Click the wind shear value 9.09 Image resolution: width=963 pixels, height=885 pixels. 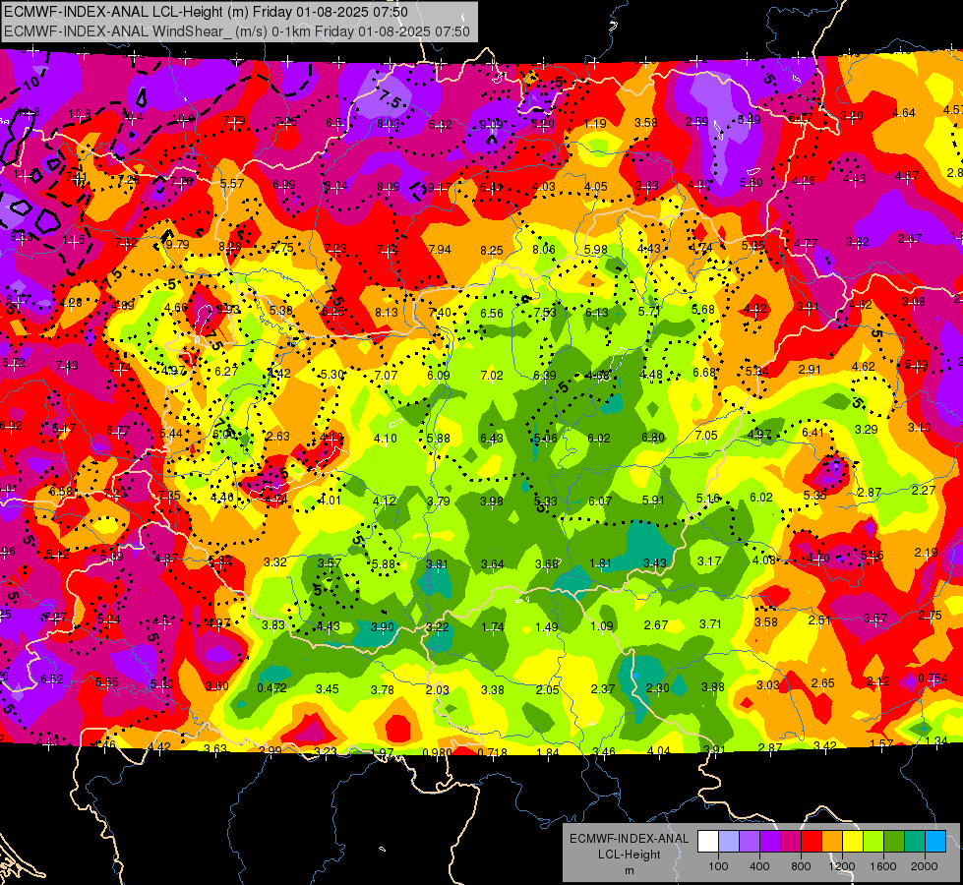pos(491,125)
